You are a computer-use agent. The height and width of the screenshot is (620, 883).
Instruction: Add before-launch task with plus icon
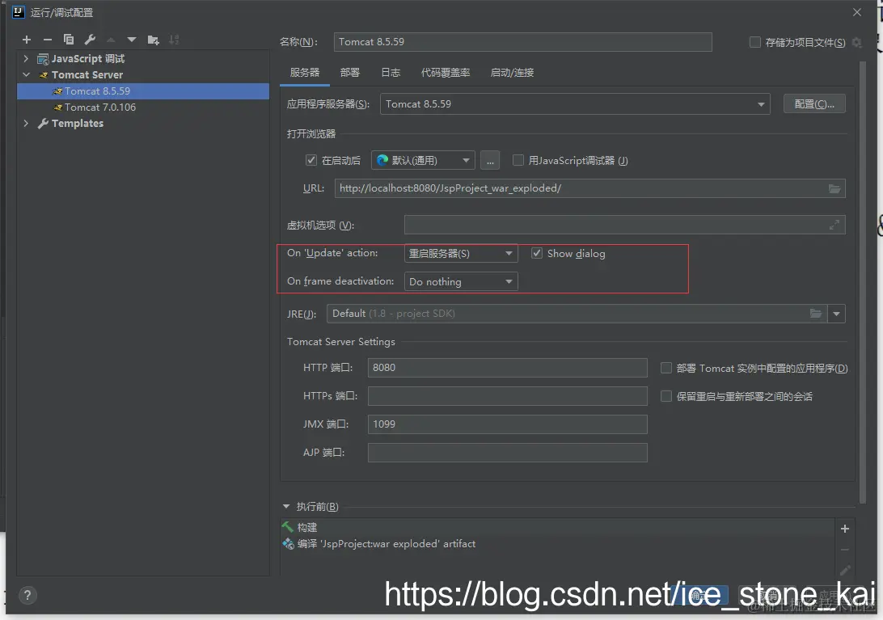click(x=845, y=528)
